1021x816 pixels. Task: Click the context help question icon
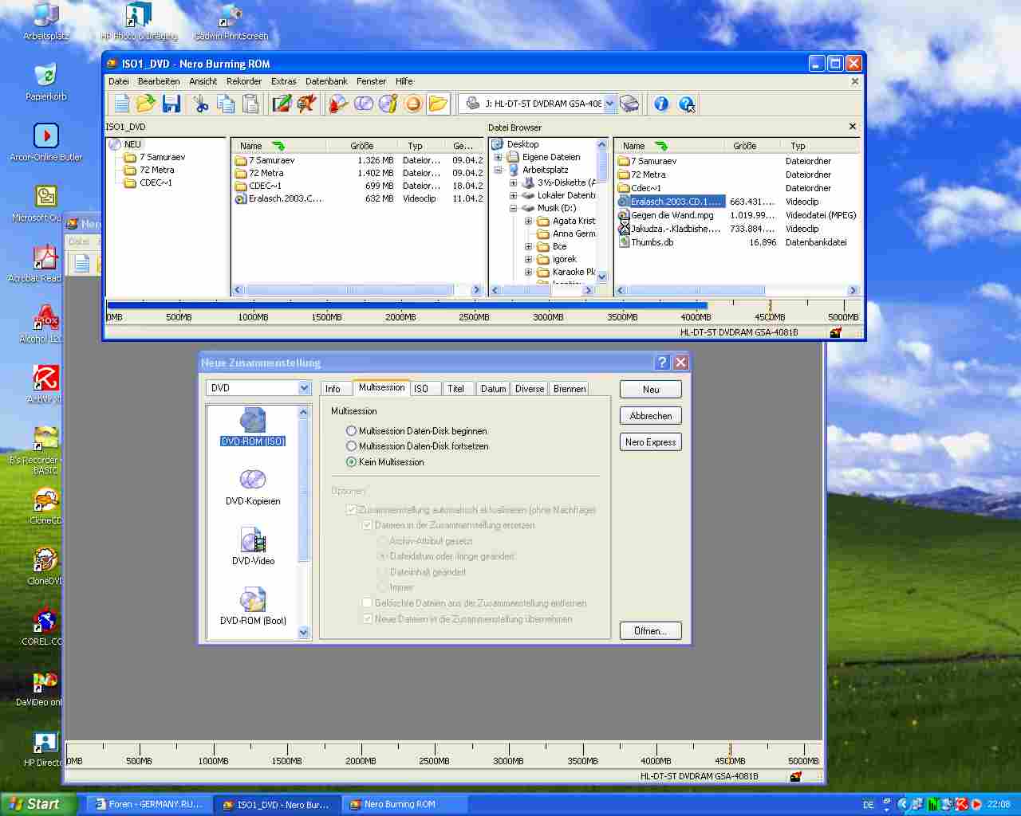pos(687,104)
